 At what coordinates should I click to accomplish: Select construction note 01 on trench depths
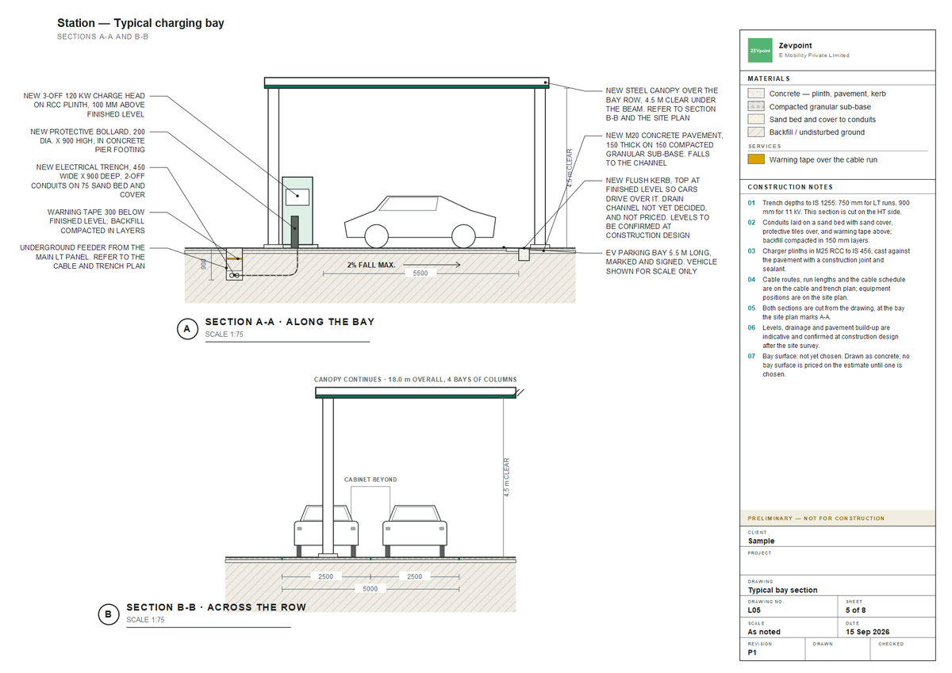[829, 208]
